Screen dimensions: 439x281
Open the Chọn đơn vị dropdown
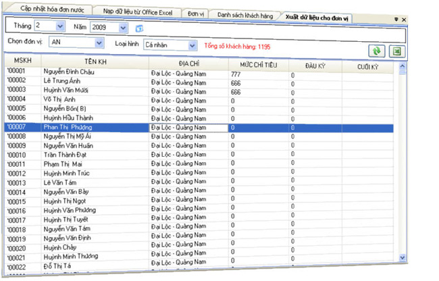[99, 43]
